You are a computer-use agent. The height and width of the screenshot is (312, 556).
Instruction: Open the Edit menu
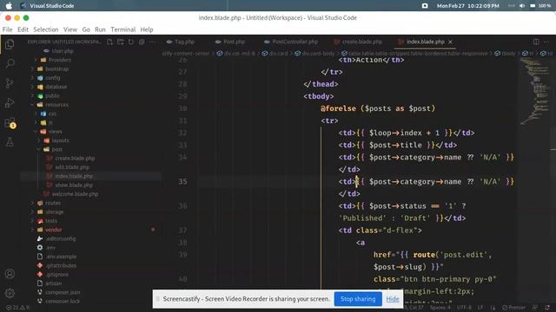(23, 29)
